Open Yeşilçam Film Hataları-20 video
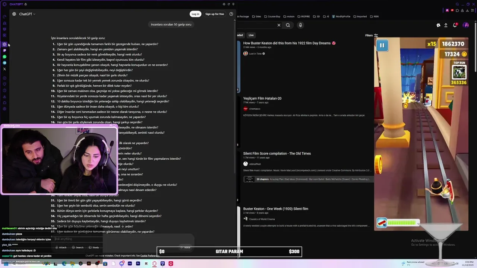Screen dimensions: 477x268 tap(262, 99)
